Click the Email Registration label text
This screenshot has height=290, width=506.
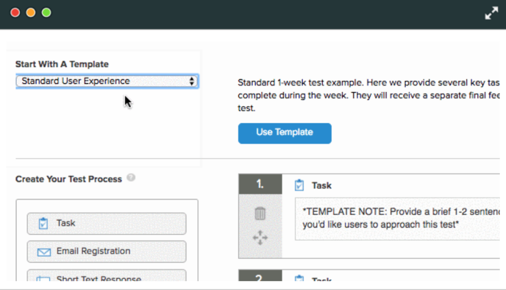click(x=93, y=252)
